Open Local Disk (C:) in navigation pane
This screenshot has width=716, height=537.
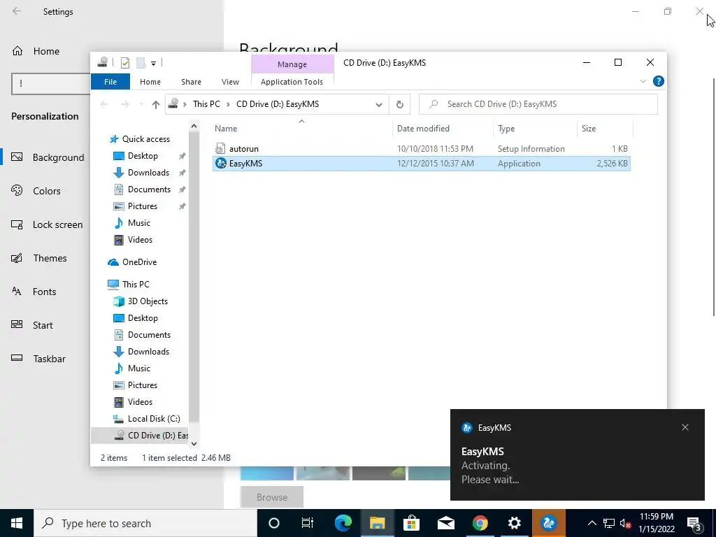pos(153,419)
